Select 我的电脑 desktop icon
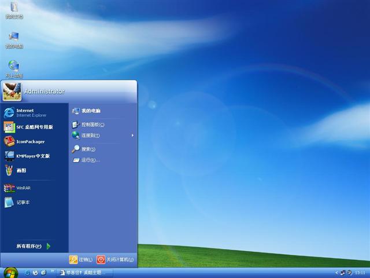 click(14, 40)
